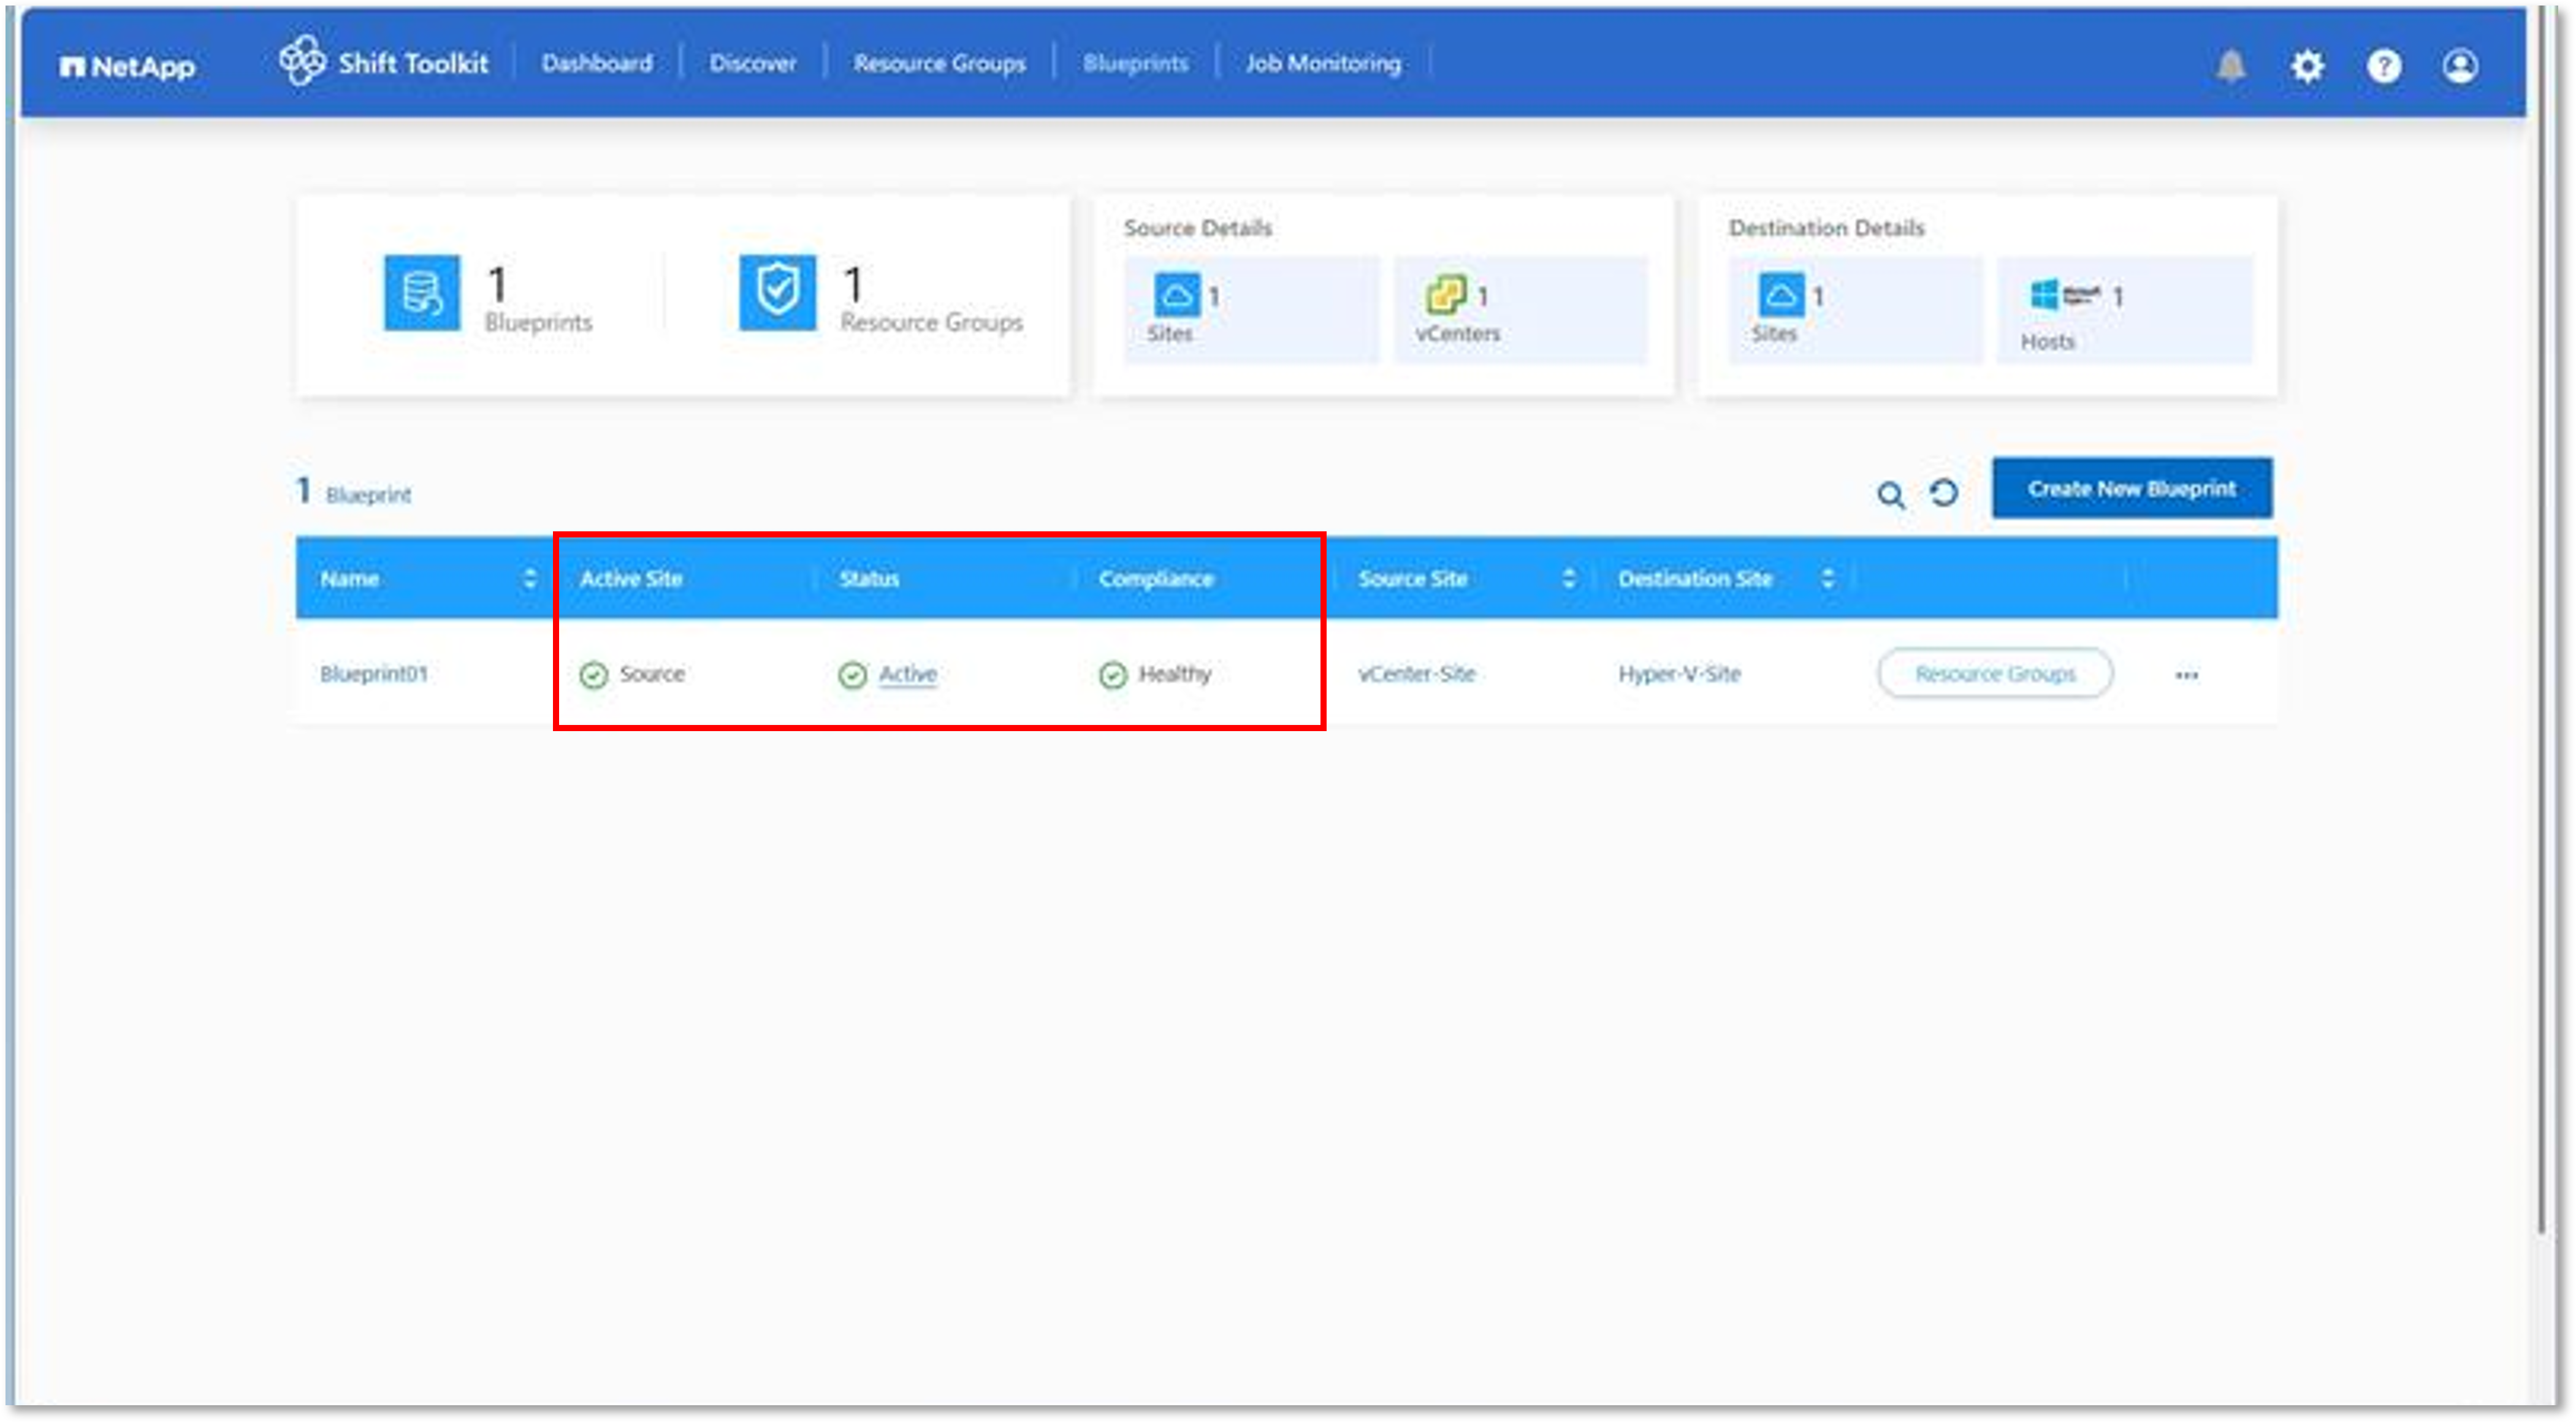Click the Hyper-V-Site cell
Image resolution: width=2576 pixels, height=1423 pixels.
(1679, 674)
